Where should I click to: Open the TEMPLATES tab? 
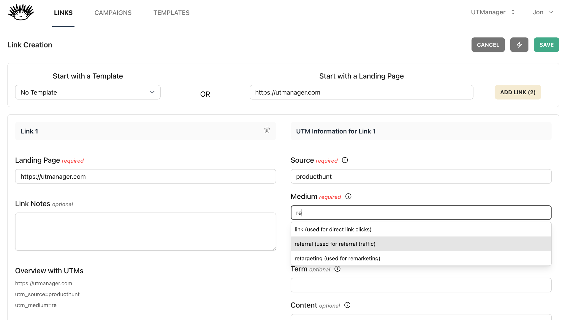click(171, 13)
